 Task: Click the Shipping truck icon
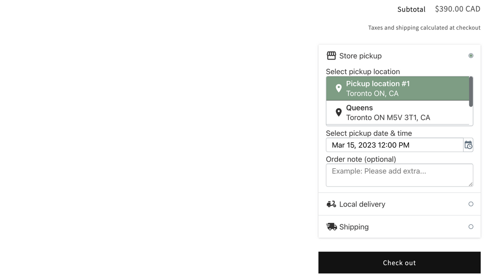click(x=331, y=227)
